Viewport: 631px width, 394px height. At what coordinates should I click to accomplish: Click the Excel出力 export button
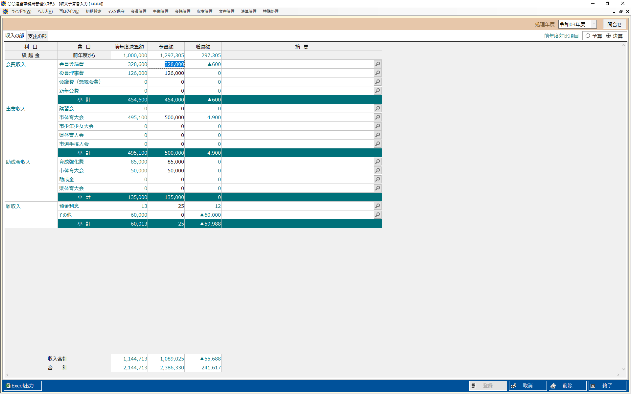pyautogui.click(x=22, y=386)
